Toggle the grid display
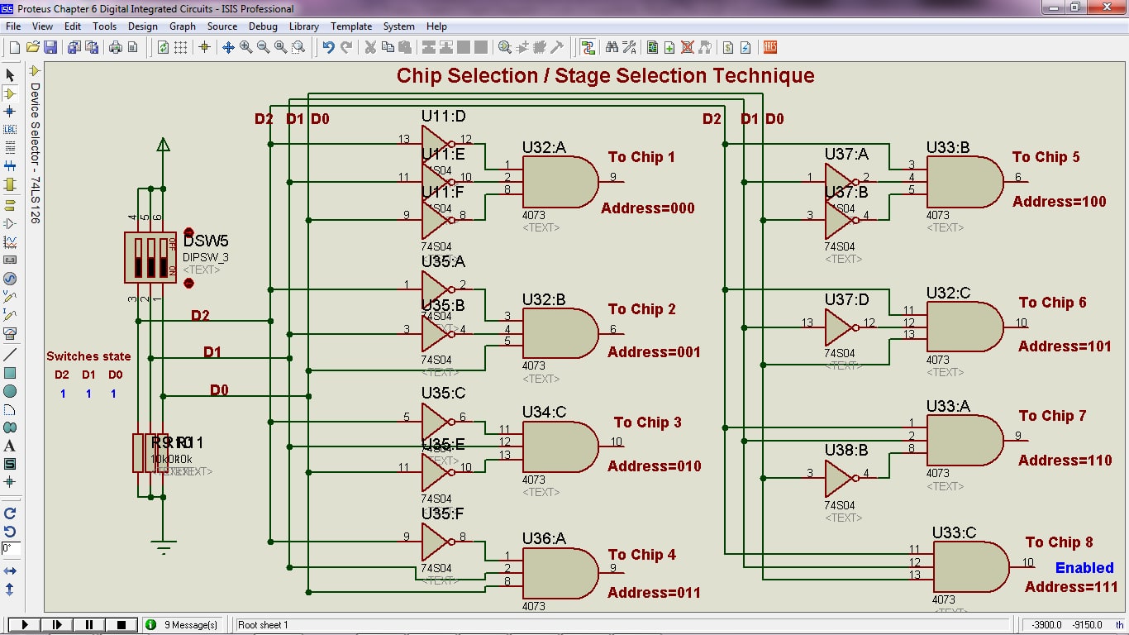1129x635 pixels. pyautogui.click(x=180, y=47)
